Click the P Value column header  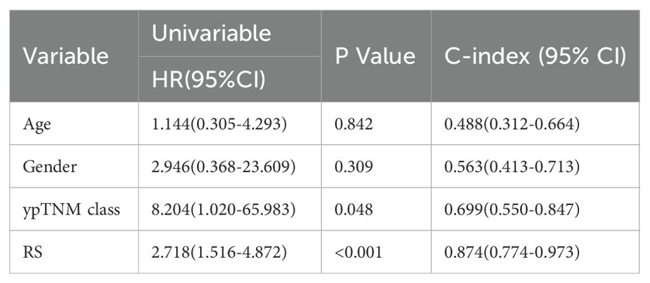[375, 56]
